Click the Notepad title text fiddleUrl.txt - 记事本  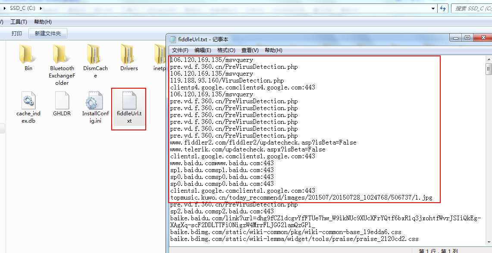click(203, 40)
